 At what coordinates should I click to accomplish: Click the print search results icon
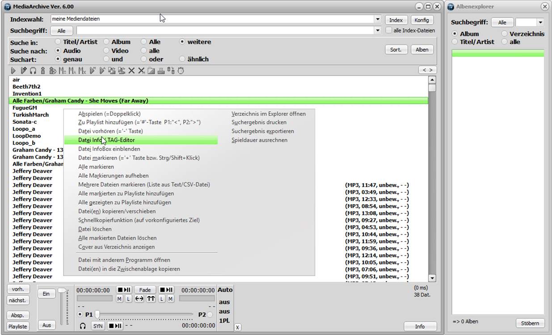click(161, 71)
